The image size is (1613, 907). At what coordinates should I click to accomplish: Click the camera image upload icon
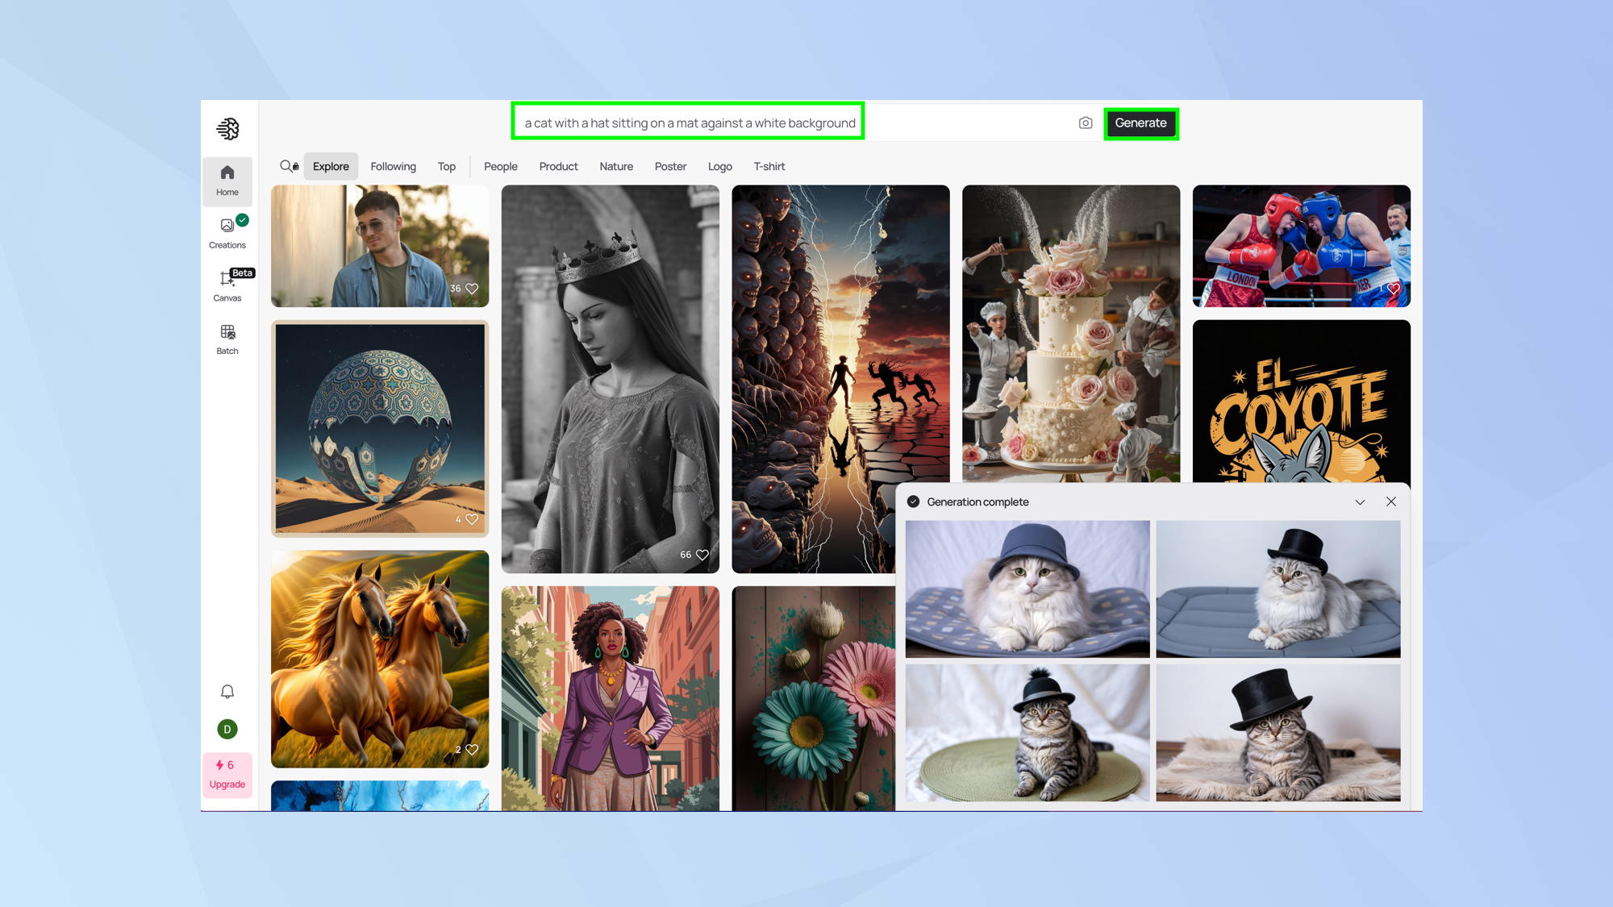1086,123
